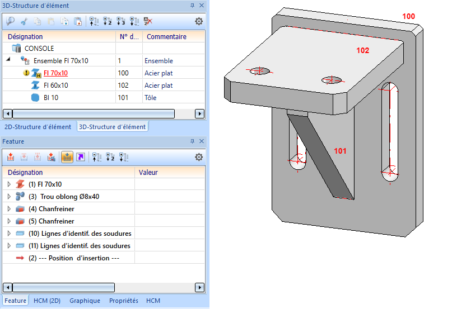
Task: Expand the (4) Chanfreiner feature
Action: (x=9, y=209)
